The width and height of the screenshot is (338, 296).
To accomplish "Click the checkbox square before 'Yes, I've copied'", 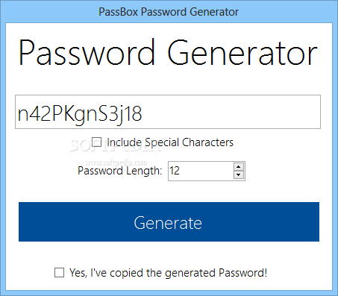I will tap(60, 272).
